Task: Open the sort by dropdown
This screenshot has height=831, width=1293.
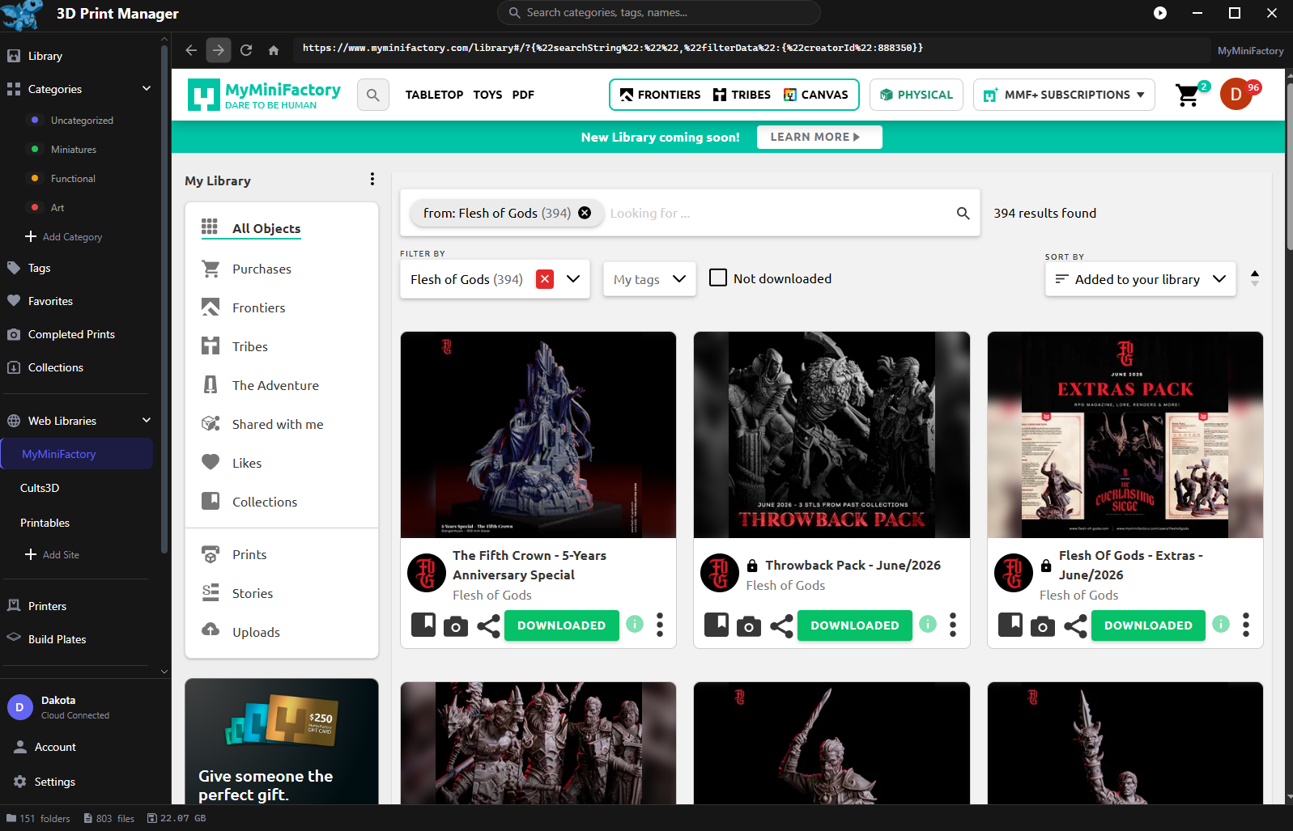Action: click(1140, 279)
